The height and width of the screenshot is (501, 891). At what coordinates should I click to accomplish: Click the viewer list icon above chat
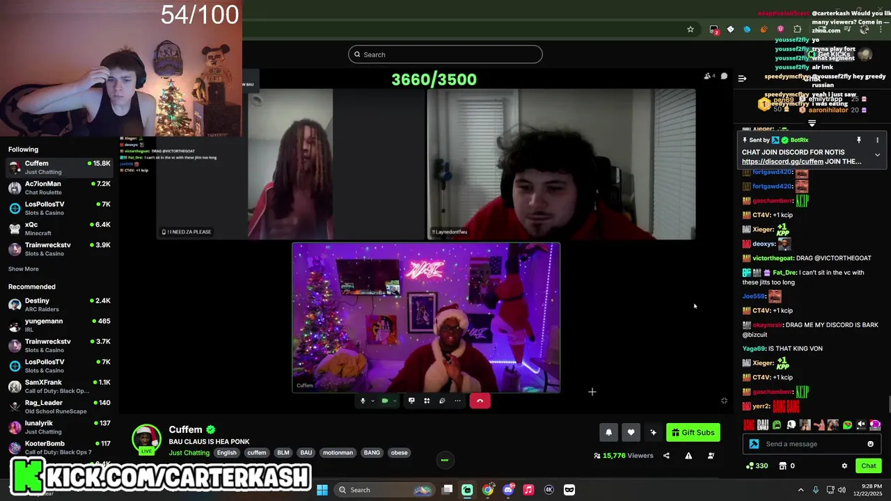click(x=709, y=76)
